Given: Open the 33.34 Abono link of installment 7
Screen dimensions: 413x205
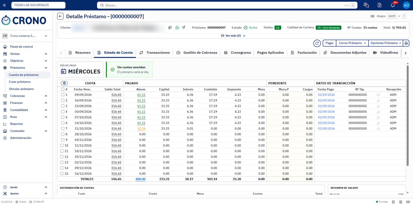Looking at the screenshot, I should click(x=141, y=129).
